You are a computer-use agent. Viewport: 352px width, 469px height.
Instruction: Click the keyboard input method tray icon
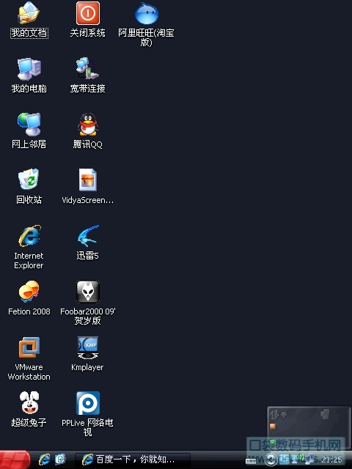(x=251, y=461)
